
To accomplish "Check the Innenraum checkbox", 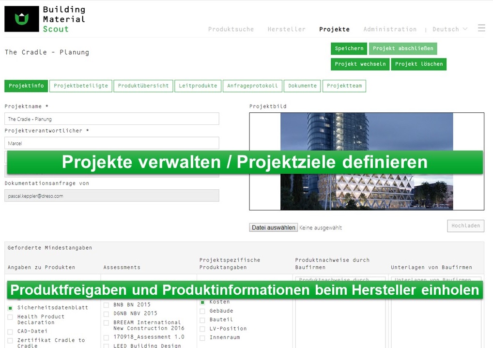I will 202,338.
